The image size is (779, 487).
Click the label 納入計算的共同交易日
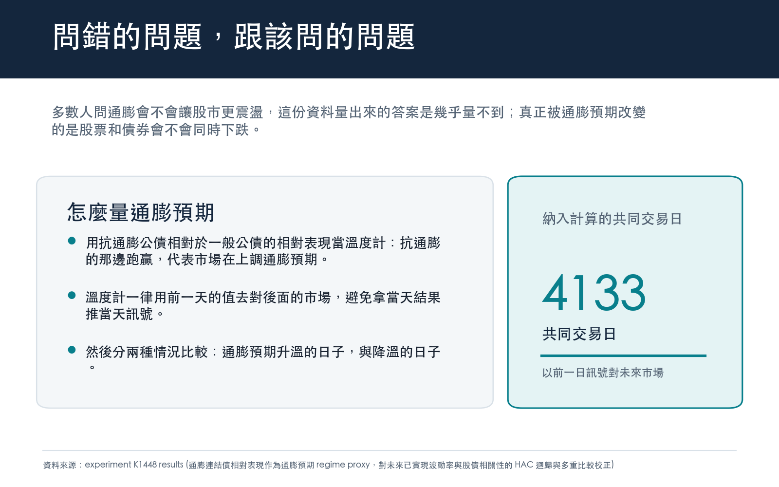click(612, 219)
